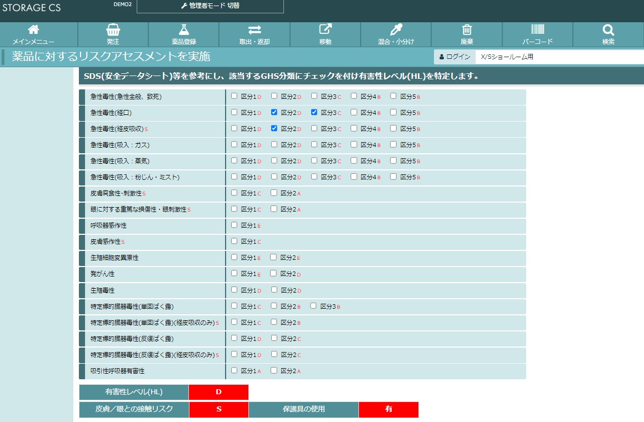Open the 検索 (search) magnifier icon
Image resolution: width=644 pixels, height=422 pixels.
(x=607, y=34)
